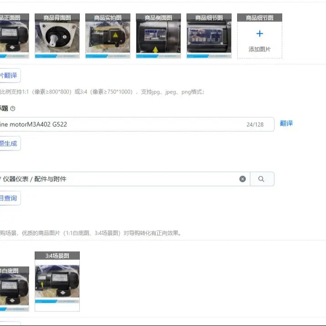Select the 3:4场景图 thumbnail
The width and height of the screenshot is (326, 326).
click(x=57, y=281)
